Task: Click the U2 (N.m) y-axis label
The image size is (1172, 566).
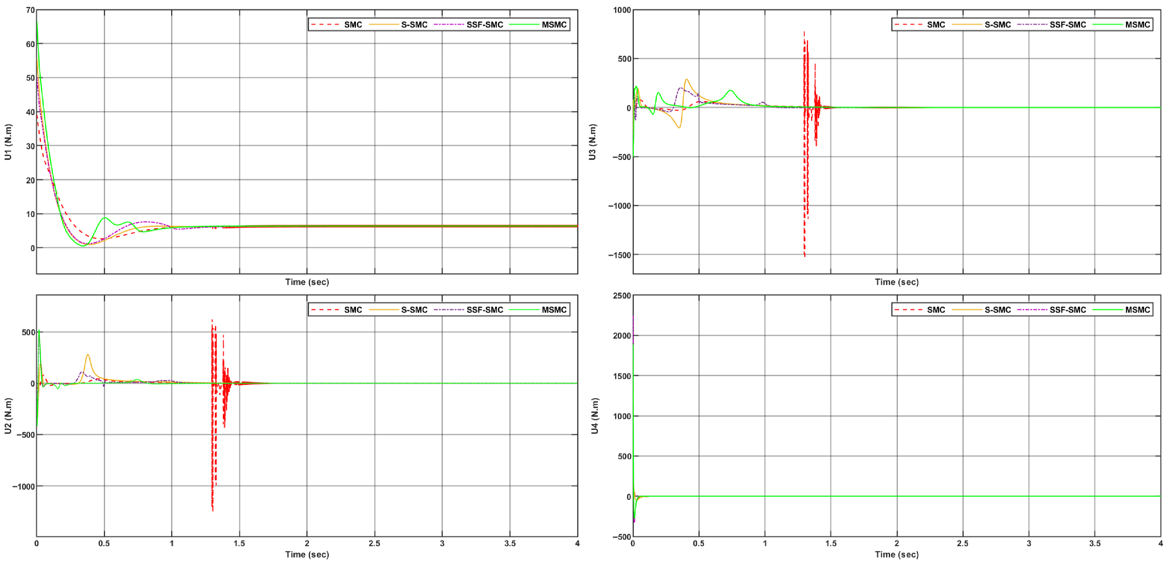Action: [8, 416]
